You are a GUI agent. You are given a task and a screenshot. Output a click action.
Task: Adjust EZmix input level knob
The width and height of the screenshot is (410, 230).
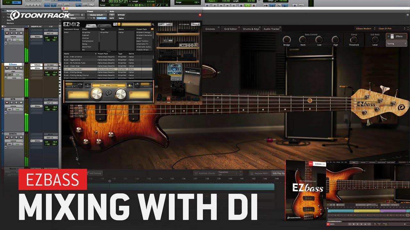80,85
